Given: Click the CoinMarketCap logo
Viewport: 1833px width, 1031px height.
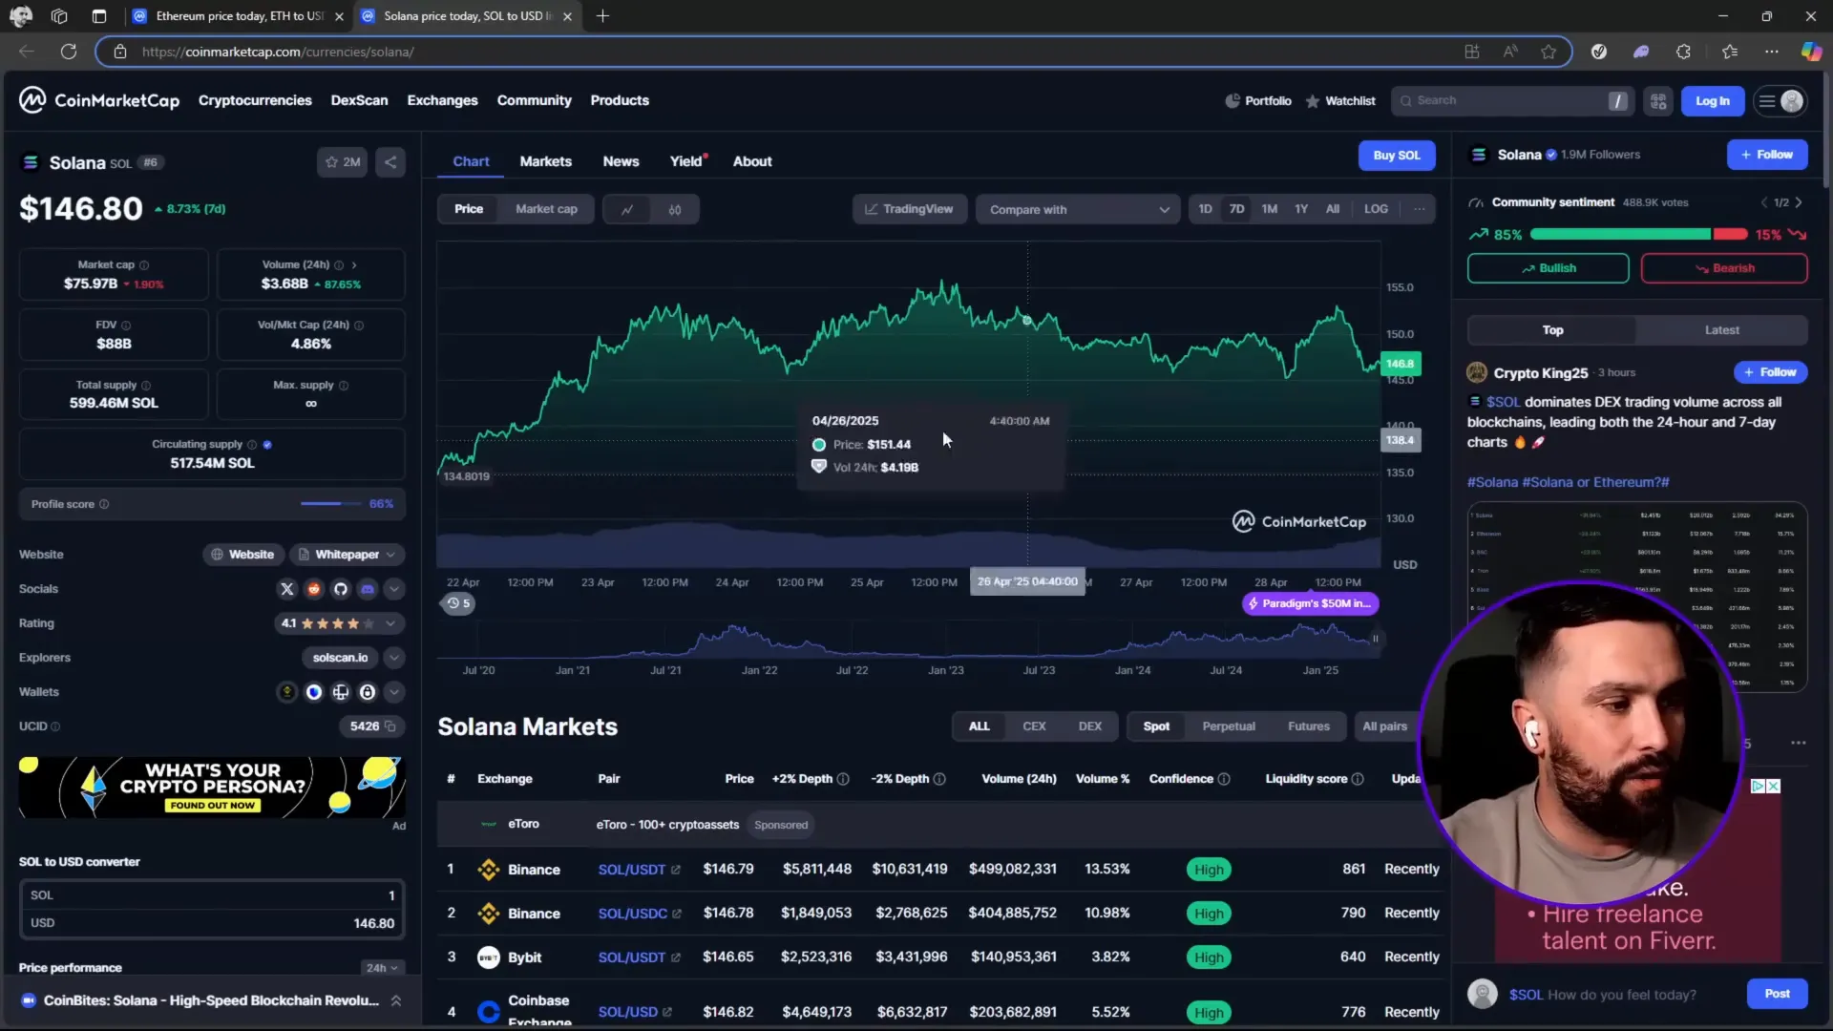Looking at the screenshot, I should click(99, 100).
